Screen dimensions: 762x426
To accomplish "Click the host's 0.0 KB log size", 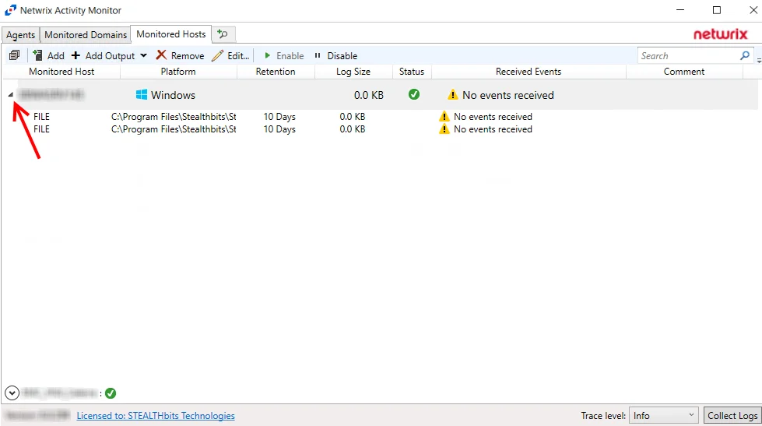I will click(x=368, y=95).
